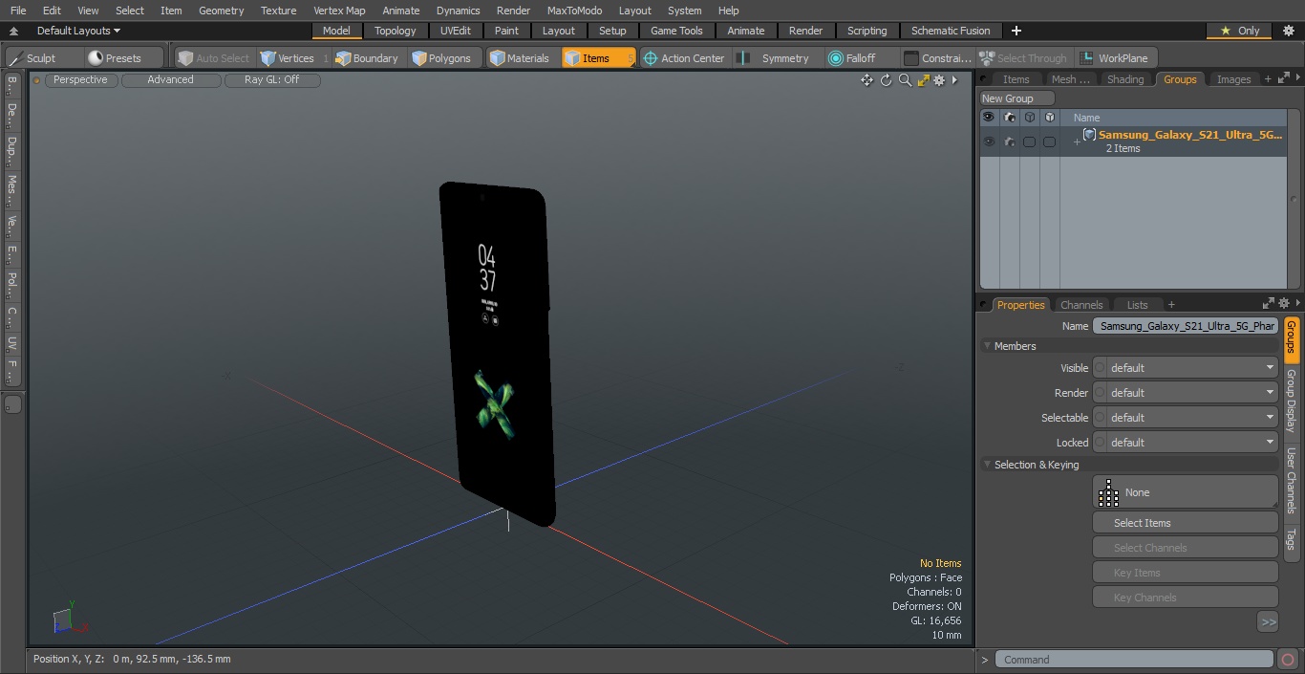This screenshot has width=1305, height=674.
Task: Switch to the UVEdit layout tab
Action: (455, 31)
